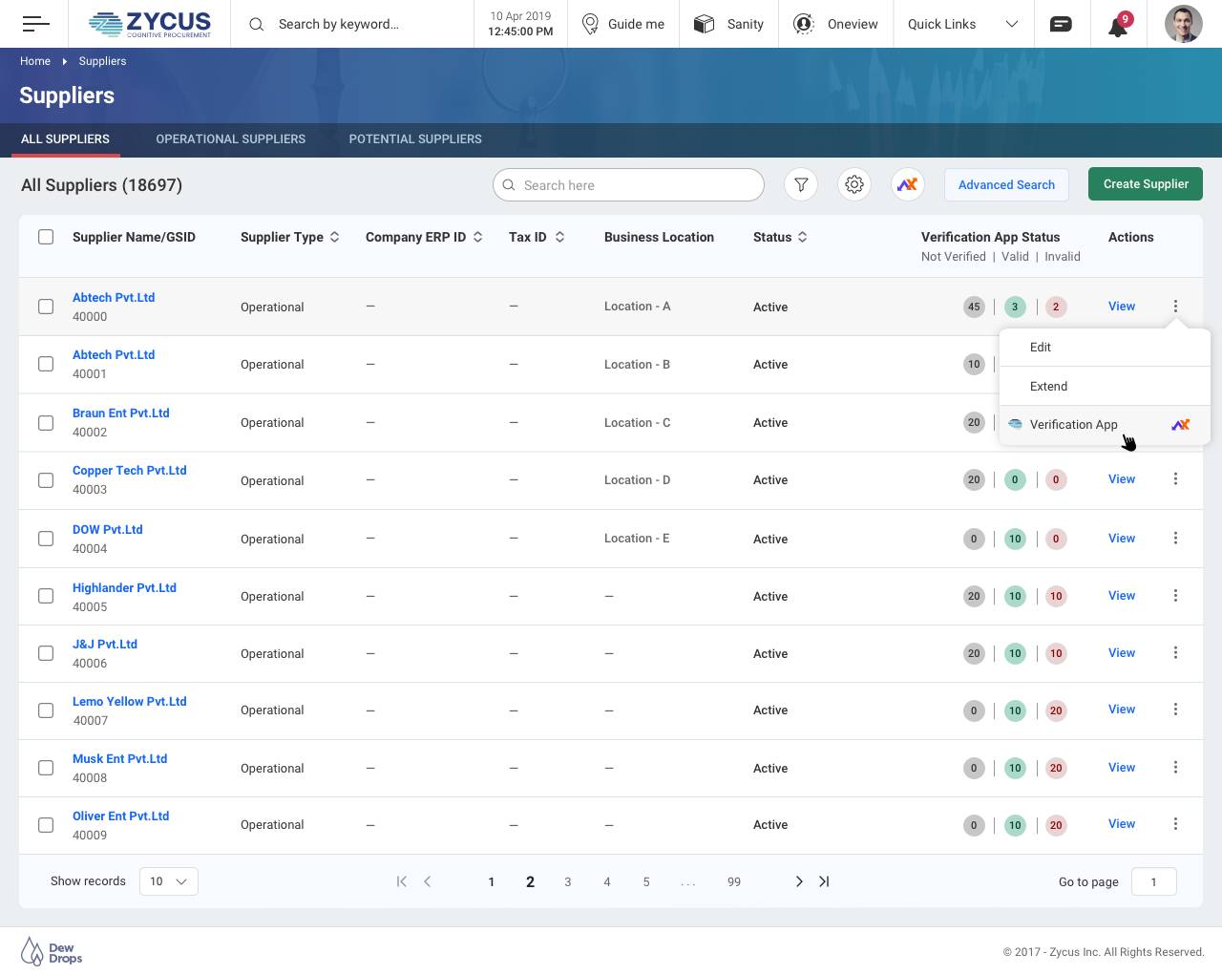Open the Quick Links dropdown

click(962, 24)
